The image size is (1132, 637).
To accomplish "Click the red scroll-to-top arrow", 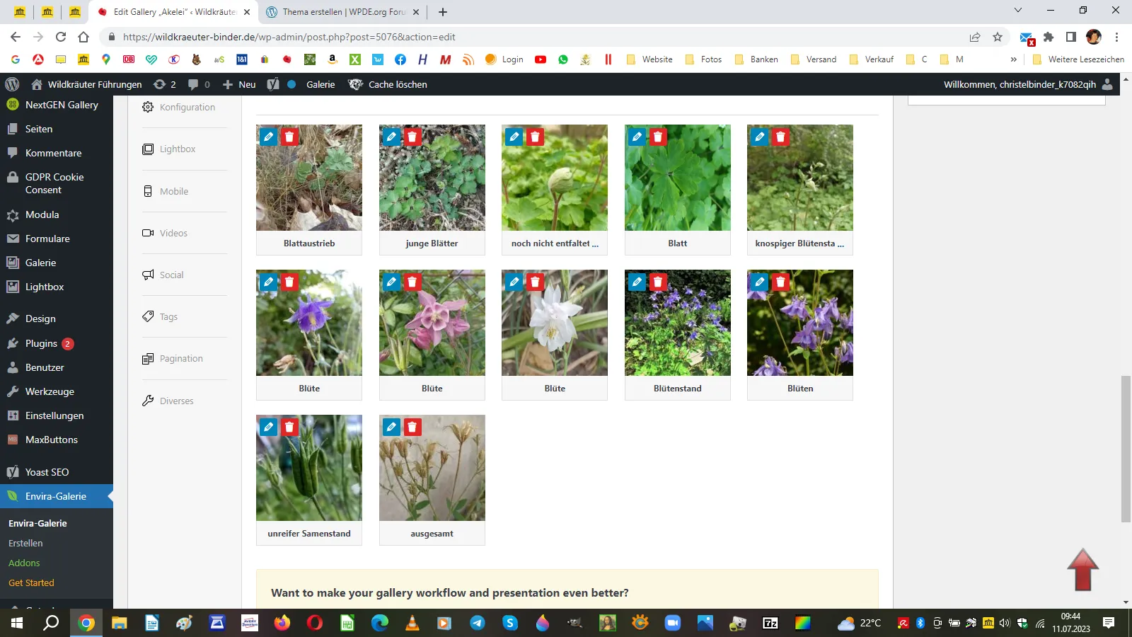I will [1082, 569].
